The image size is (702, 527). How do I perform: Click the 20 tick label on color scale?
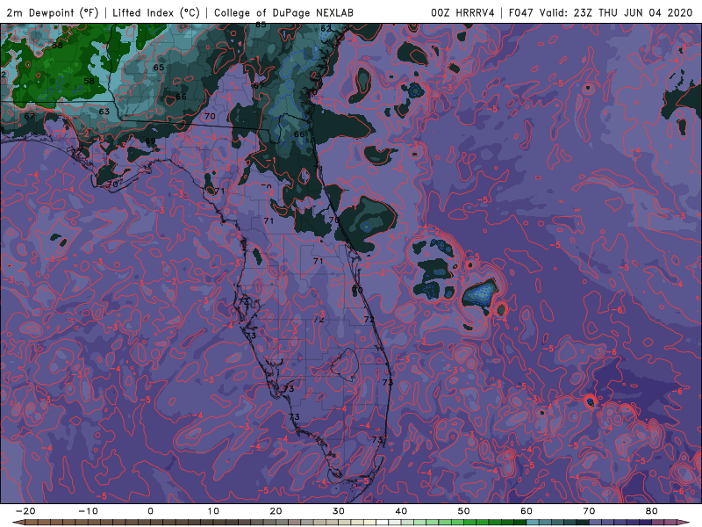pos(276,511)
